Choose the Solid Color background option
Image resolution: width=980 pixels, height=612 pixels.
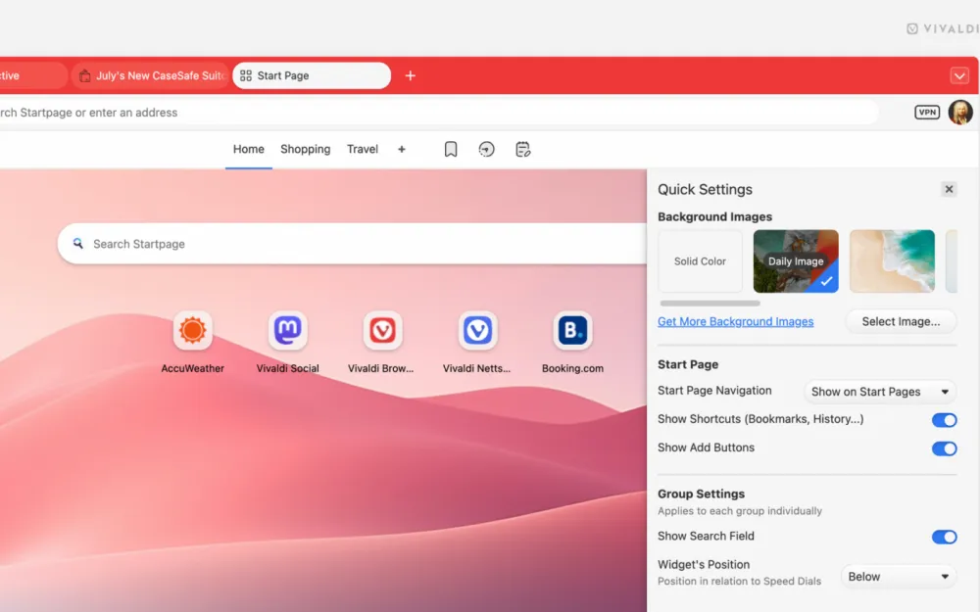(x=700, y=261)
